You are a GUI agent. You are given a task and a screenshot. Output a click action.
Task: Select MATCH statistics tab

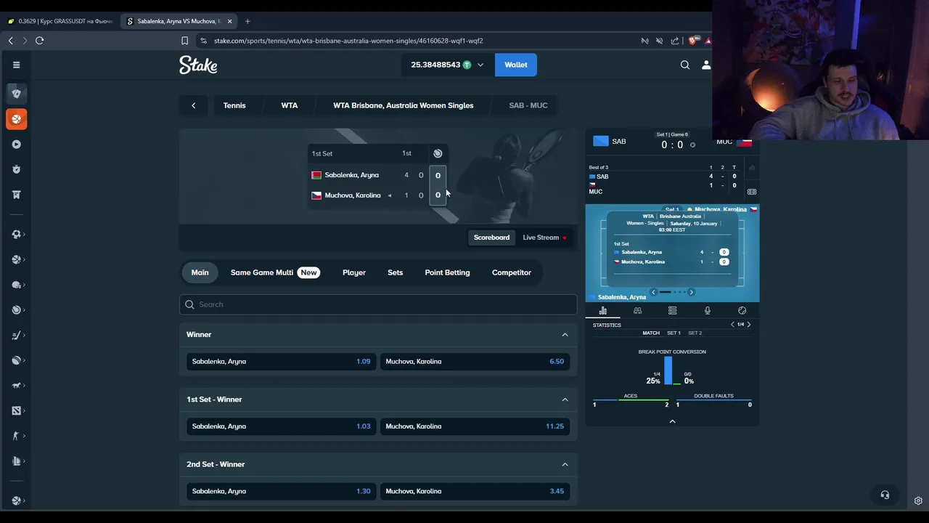tap(651, 333)
